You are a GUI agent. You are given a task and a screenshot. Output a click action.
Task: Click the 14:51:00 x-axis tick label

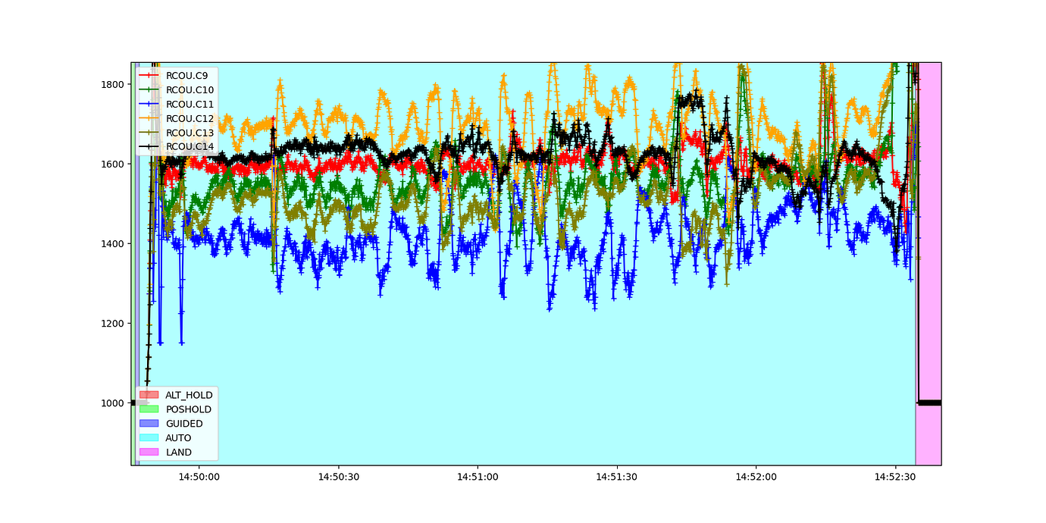pos(478,477)
